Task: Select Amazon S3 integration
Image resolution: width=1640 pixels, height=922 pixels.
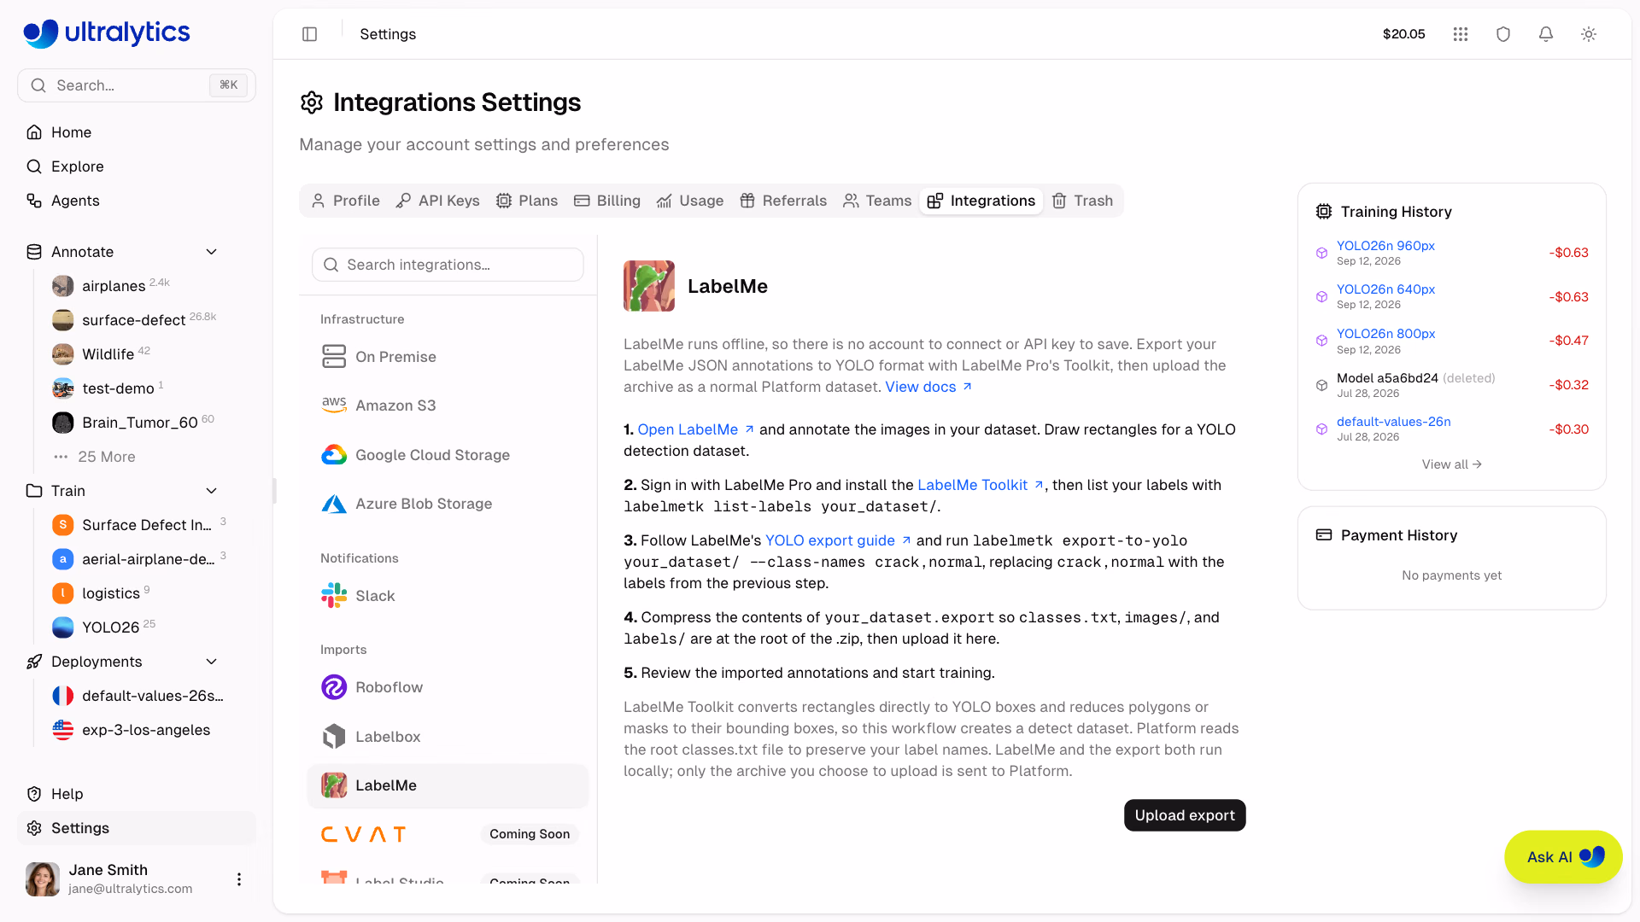Action: point(448,406)
